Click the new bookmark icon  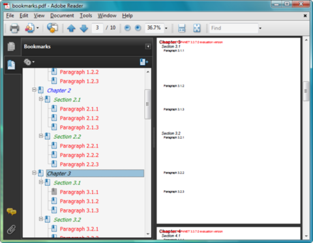(143, 62)
